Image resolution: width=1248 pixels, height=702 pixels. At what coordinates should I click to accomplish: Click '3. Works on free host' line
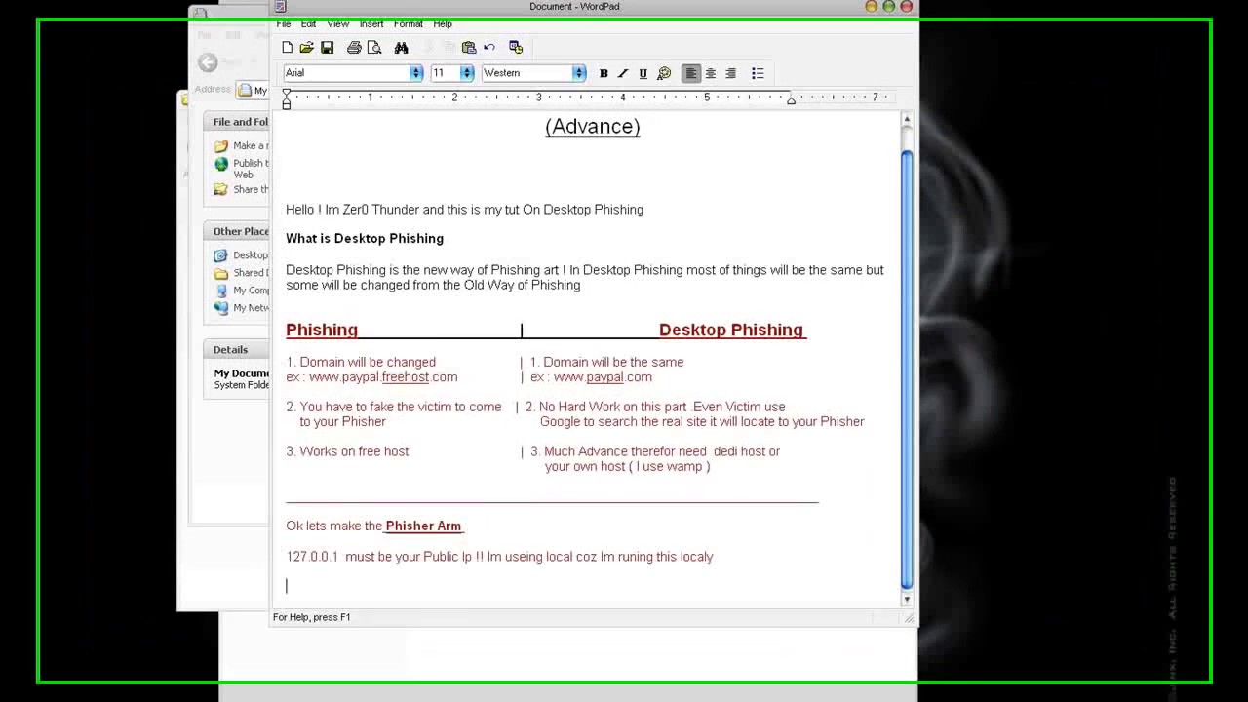347,451
